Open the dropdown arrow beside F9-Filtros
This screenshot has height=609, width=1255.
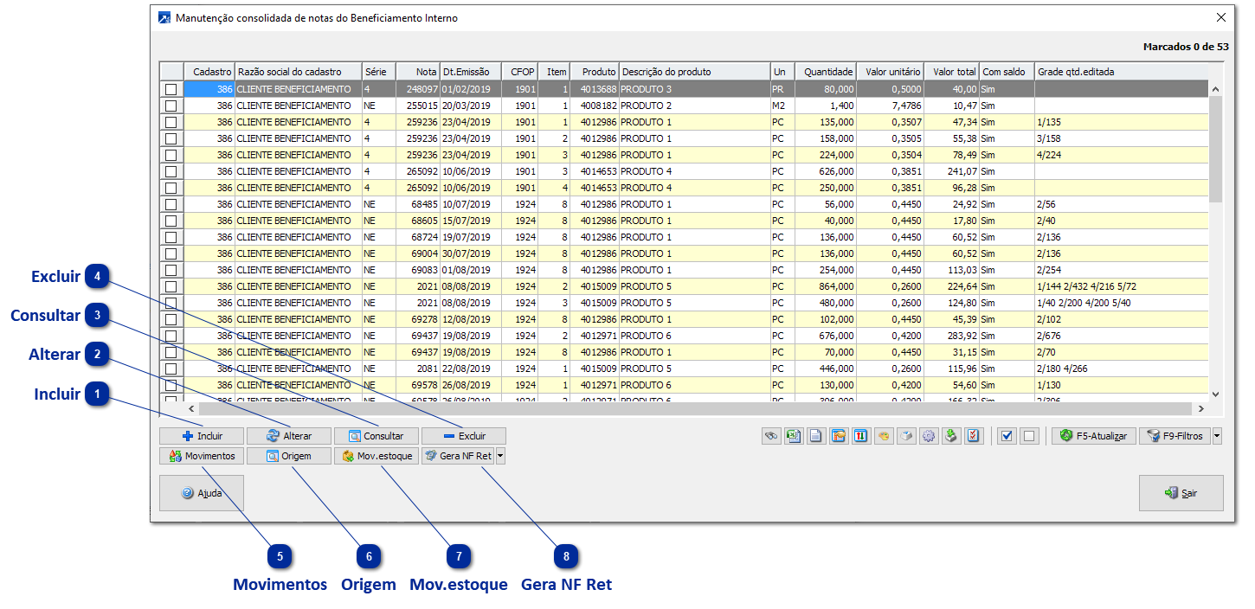(1217, 436)
